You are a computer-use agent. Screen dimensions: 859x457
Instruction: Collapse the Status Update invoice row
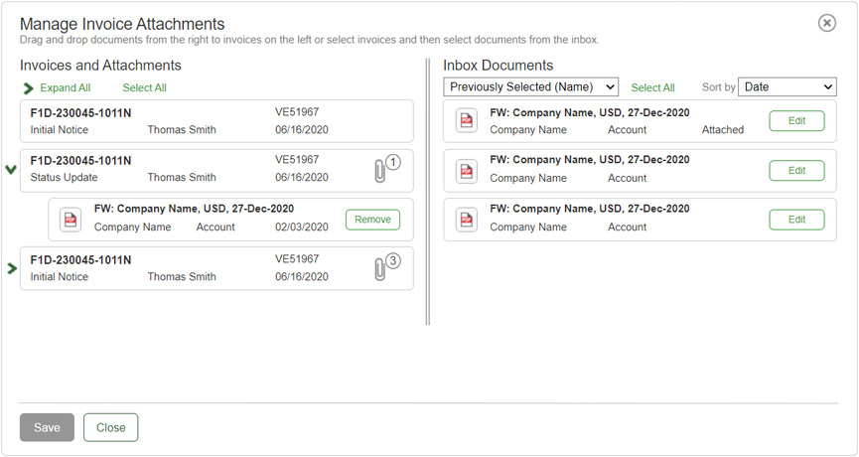11,170
